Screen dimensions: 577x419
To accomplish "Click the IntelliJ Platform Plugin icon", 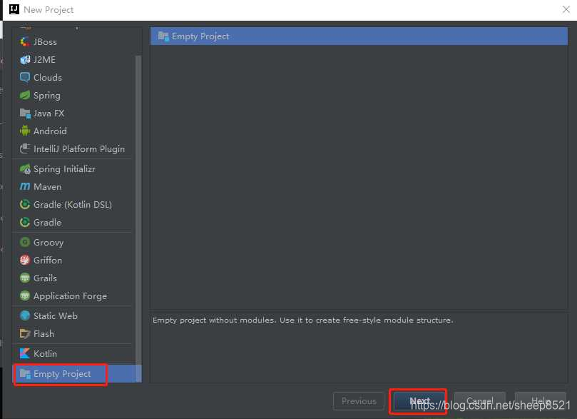I will (x=25, y=148).
